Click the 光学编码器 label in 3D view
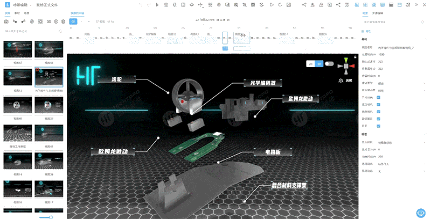 [263, 83]
